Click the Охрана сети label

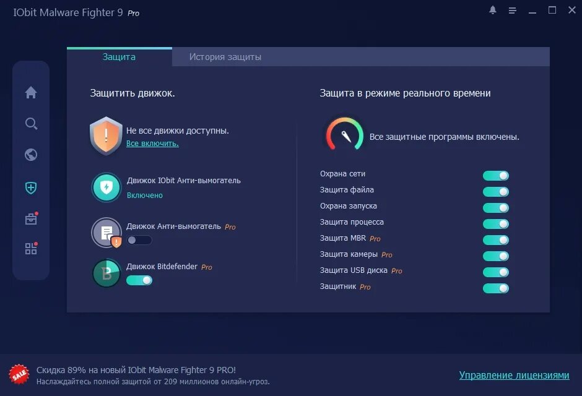click(x=342, y=174)
